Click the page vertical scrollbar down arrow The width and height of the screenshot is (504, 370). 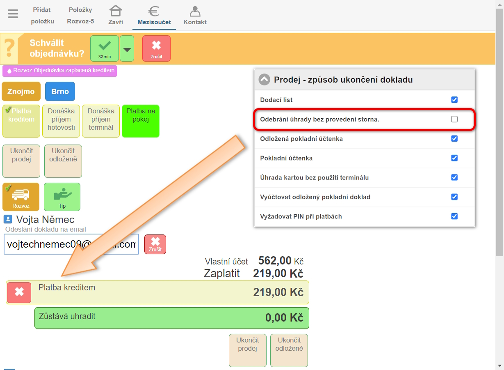coord(499,365)
